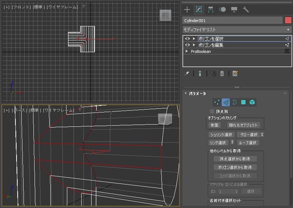Click ポリゴン選択から取得 button
This screenshot has height=208, width=293.
pos(235,168)
